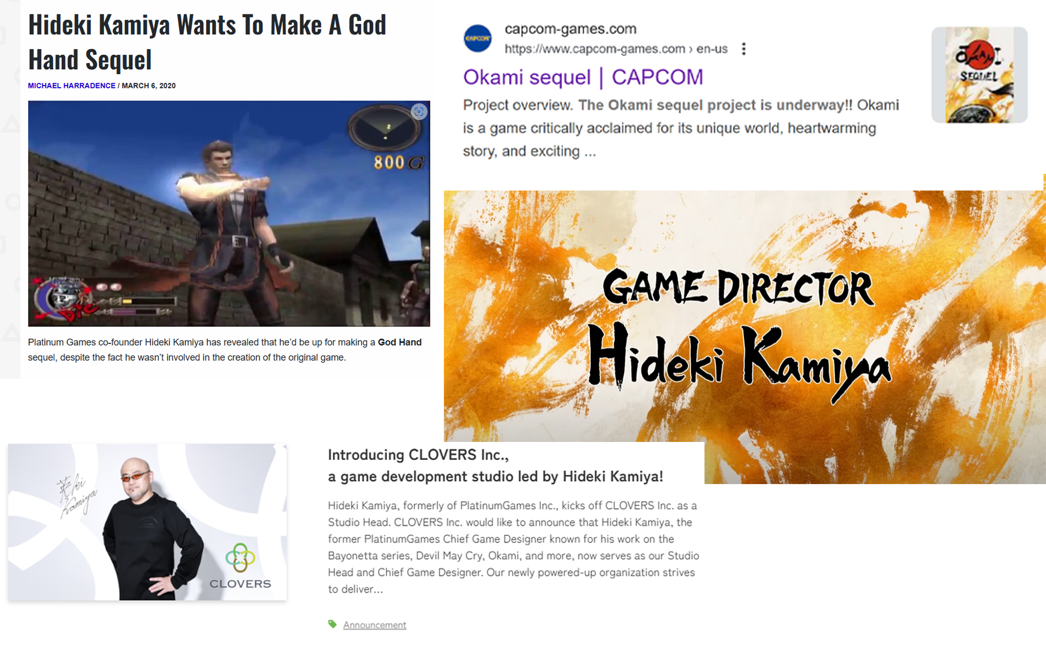This screenshot has width=1046, height=658.
Task: Click the Capcom round site favicon
Action: [x=478, y=38]
